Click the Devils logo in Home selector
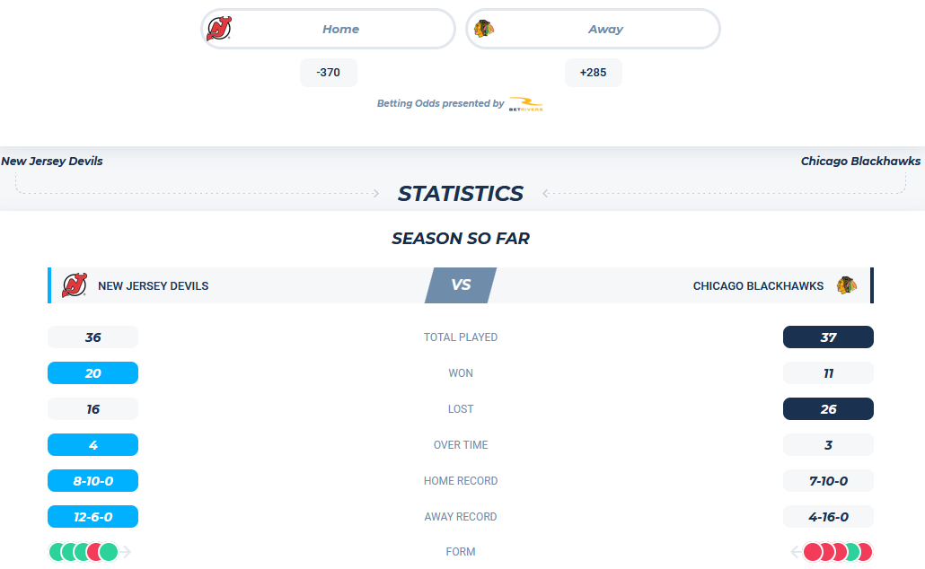 click(219, 29)
